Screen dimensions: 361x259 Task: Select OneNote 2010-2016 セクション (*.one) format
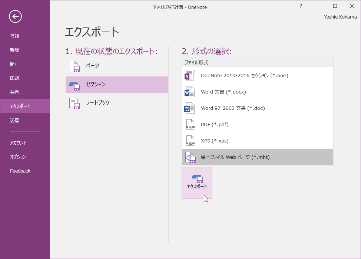(x=257, y=75)
